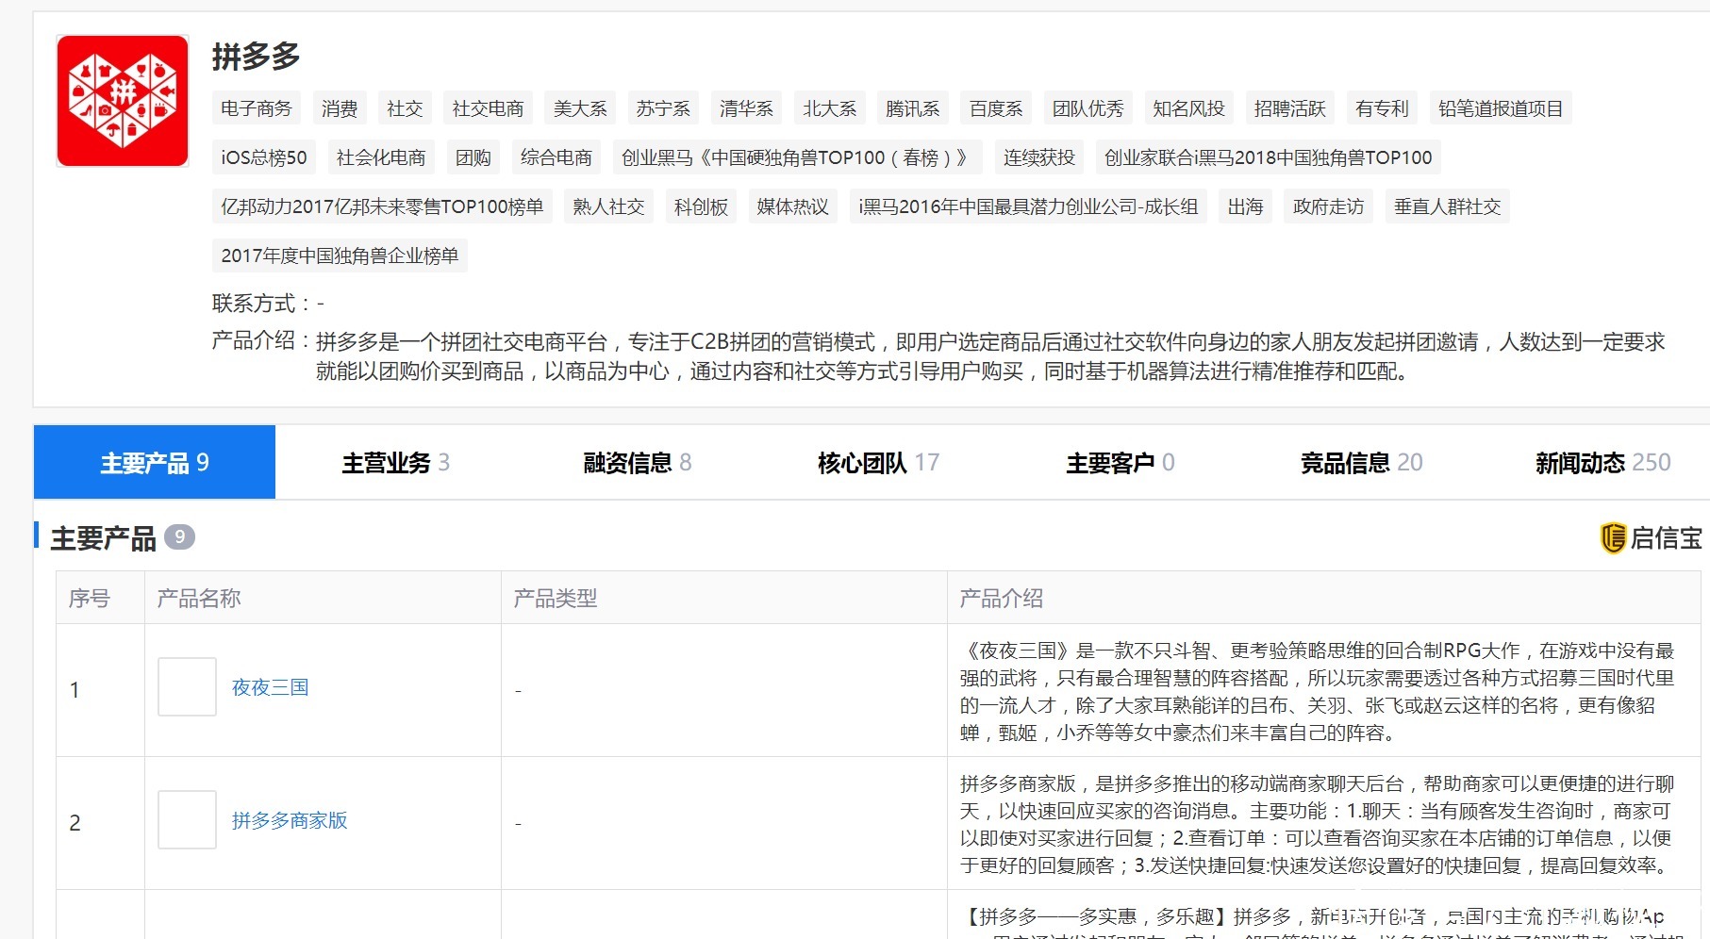Click the 电子商务 tag
This screenshot has height=939, width=1710.
coord(257,108)
